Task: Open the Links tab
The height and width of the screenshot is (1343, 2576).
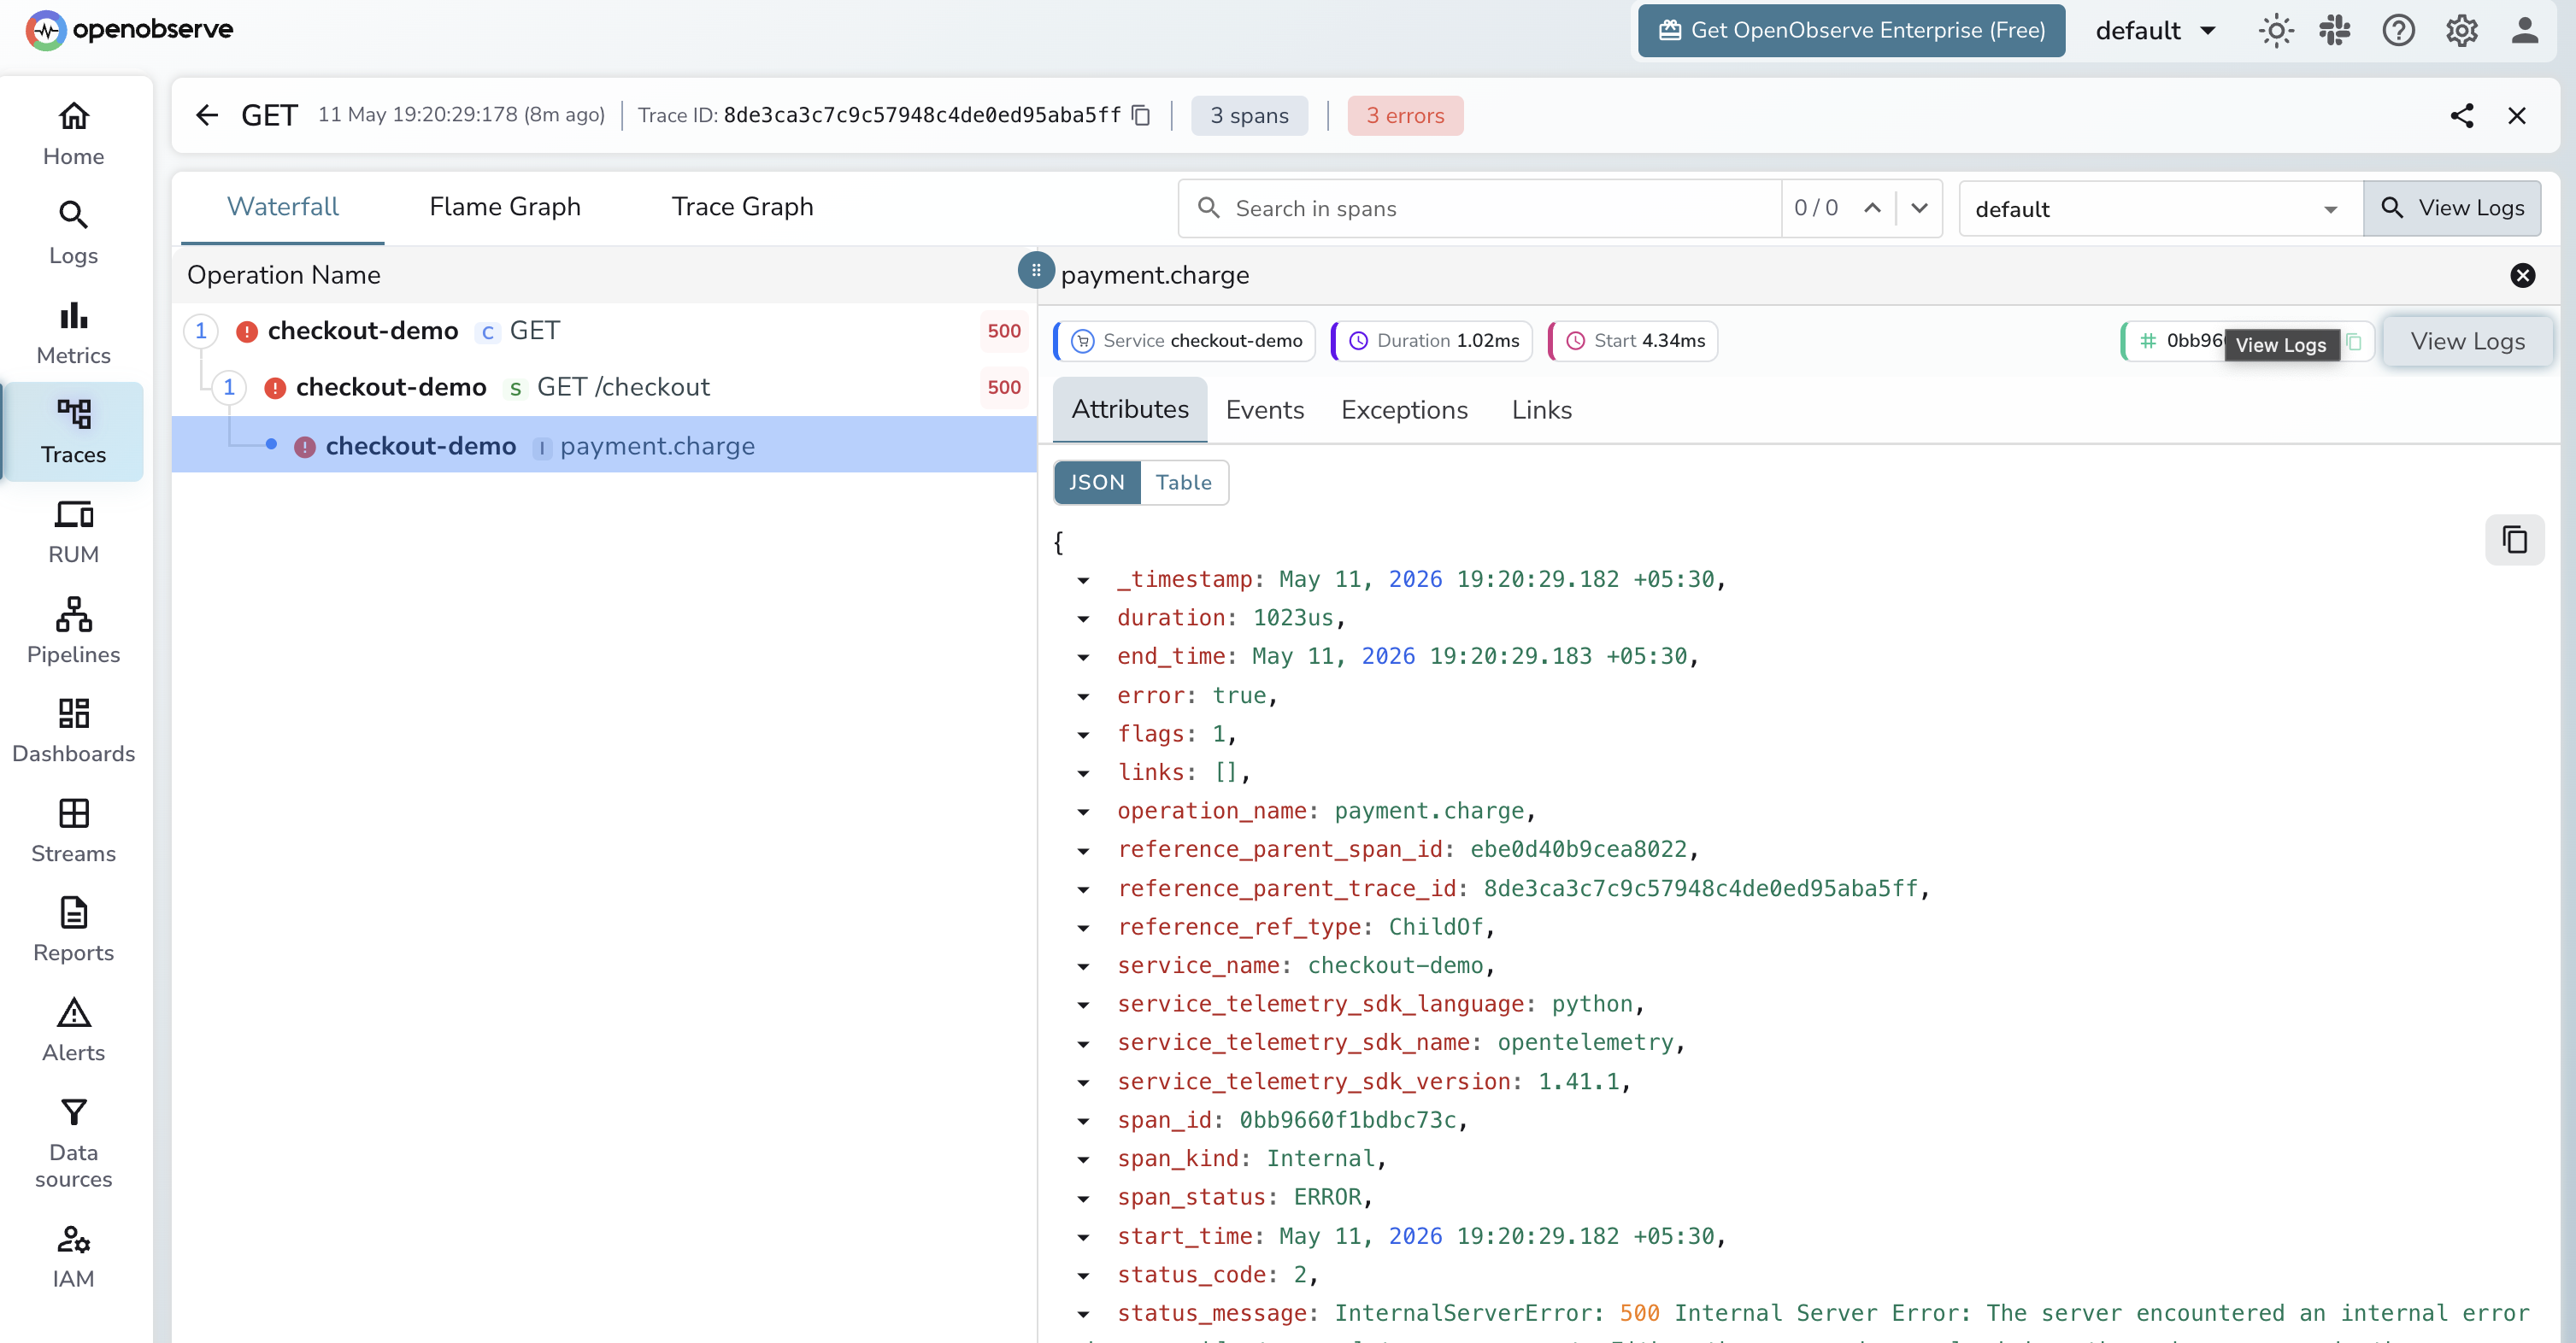Action: point(1541,410)
